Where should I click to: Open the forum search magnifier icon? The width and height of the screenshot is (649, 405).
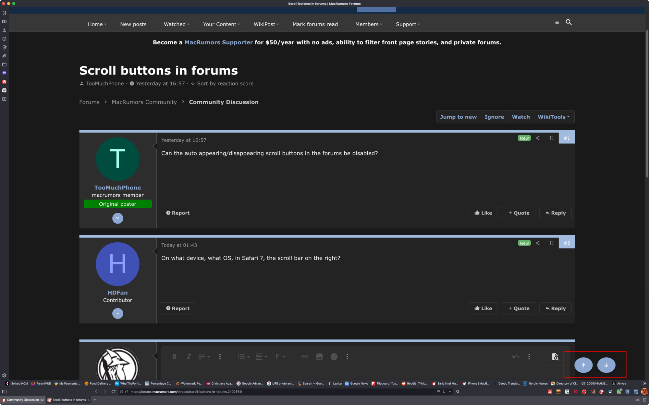tap(569, 22)
